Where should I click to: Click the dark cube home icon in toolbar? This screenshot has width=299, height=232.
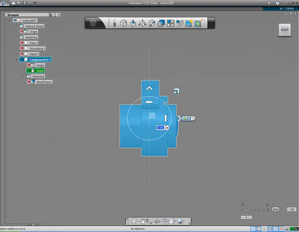point(93,23)
